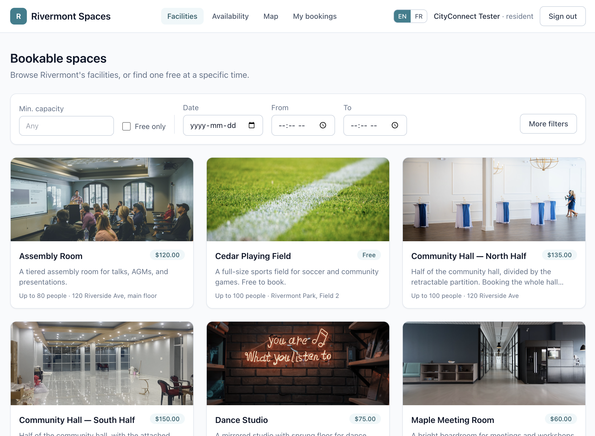
Task: Expand More filters
Action: pos(548,124)
